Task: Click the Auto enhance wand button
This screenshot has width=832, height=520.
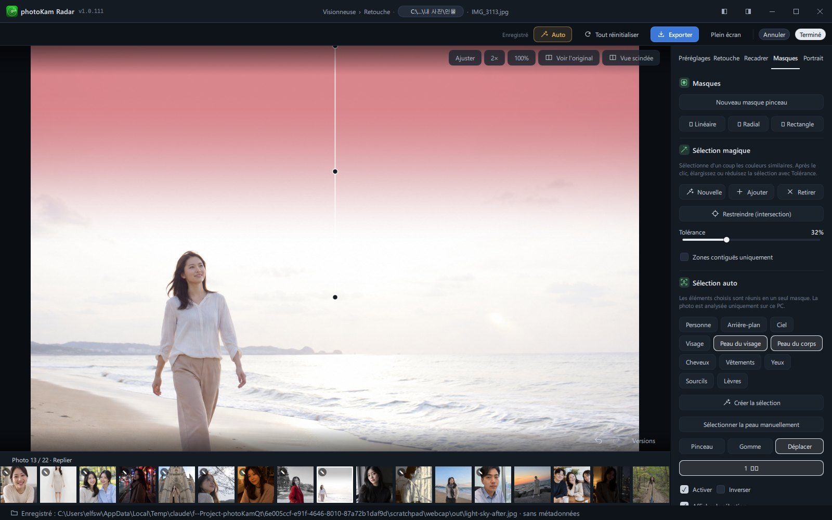Action: click(553, 35)
